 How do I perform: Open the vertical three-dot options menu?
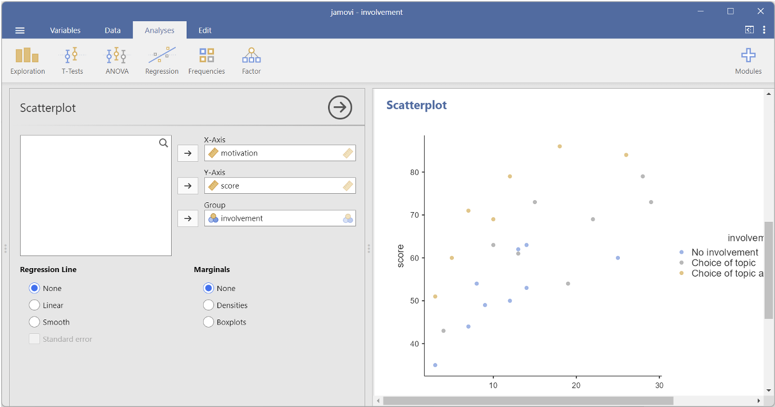click(764, 30)
